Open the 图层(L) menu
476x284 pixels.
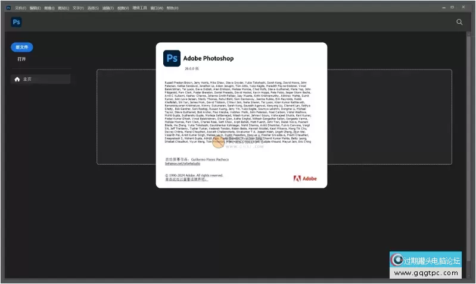click(64, 9)
